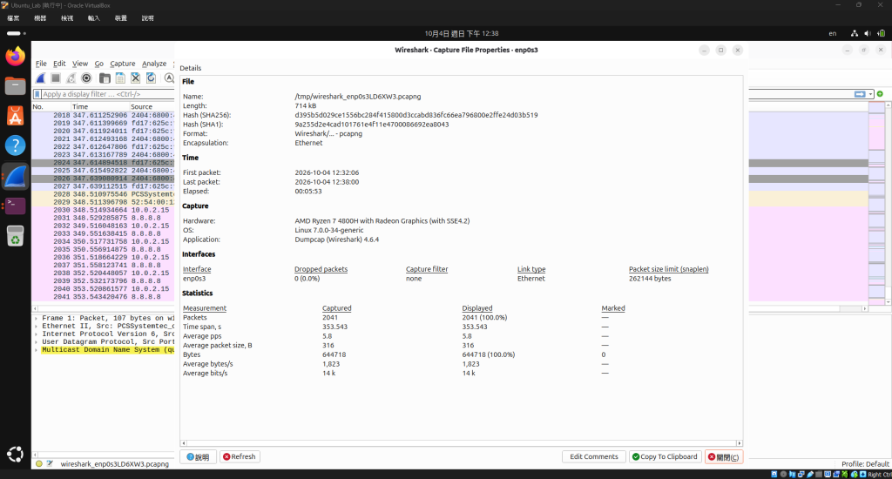Select packet 2028 from PCSSystemtec
The width and height of the screenshot is (892, 479).
[103, 194]
